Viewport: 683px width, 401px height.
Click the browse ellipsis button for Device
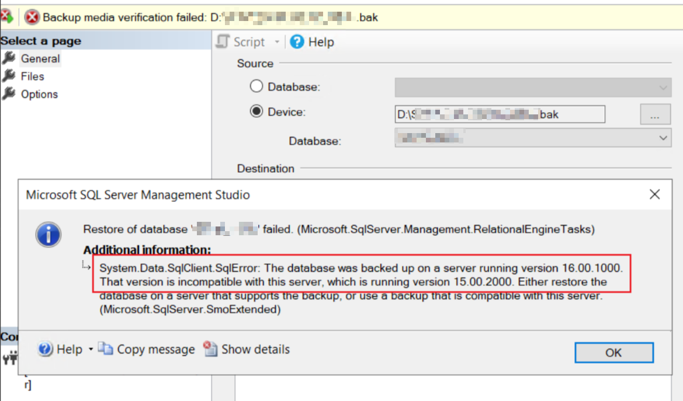coord(655,114)
